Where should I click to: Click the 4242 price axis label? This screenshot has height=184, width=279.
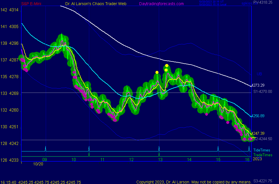(14, 144)
